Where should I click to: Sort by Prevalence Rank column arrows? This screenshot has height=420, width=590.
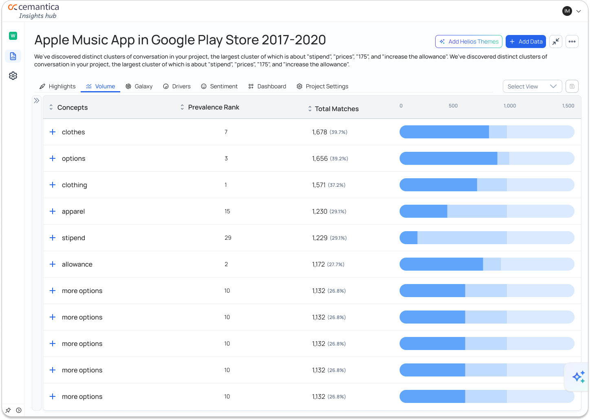click(182, 107)
